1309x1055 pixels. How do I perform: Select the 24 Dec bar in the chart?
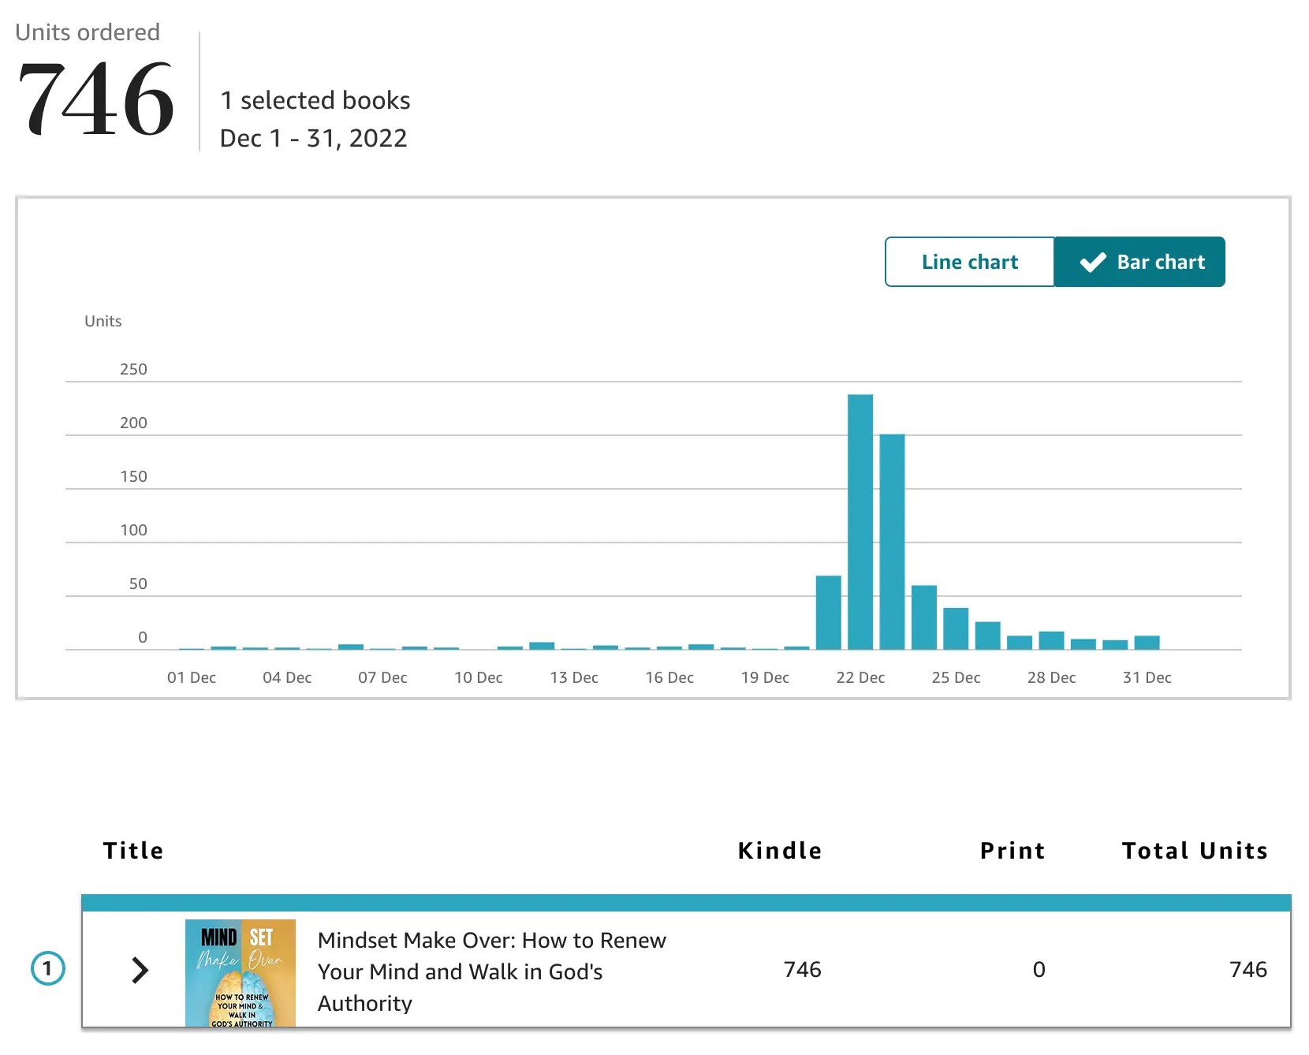[x=924, y=617]
